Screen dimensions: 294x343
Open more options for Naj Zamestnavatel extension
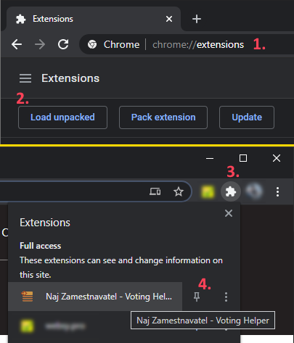tap(226, 297)
